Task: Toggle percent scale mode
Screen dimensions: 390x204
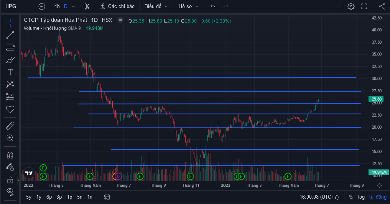Action: click(x=351, y=197)
